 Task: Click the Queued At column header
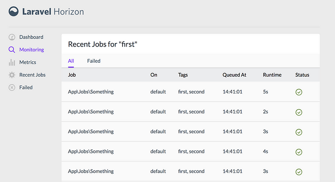(x=234, y=75)
